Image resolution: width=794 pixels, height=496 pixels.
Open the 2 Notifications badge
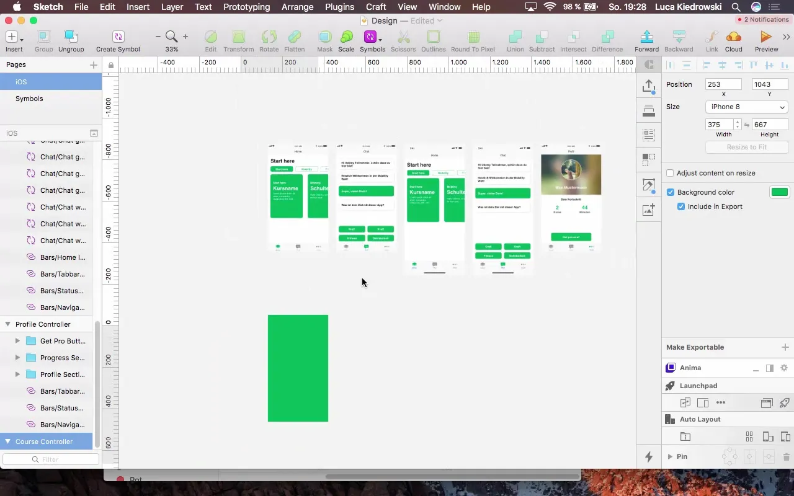(x=762, y=19)
